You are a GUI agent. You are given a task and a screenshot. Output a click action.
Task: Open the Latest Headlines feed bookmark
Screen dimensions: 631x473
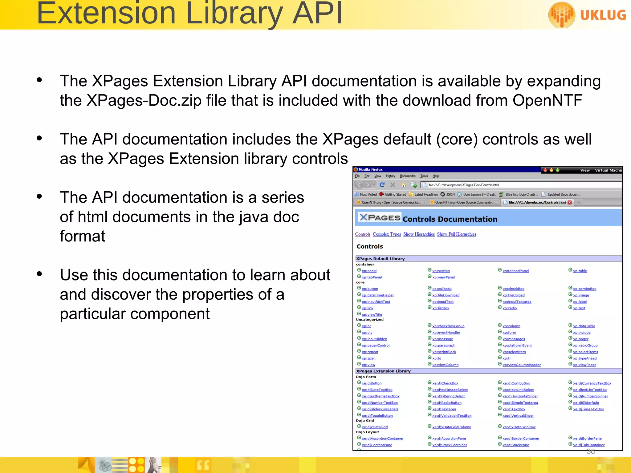pos(423,194)
